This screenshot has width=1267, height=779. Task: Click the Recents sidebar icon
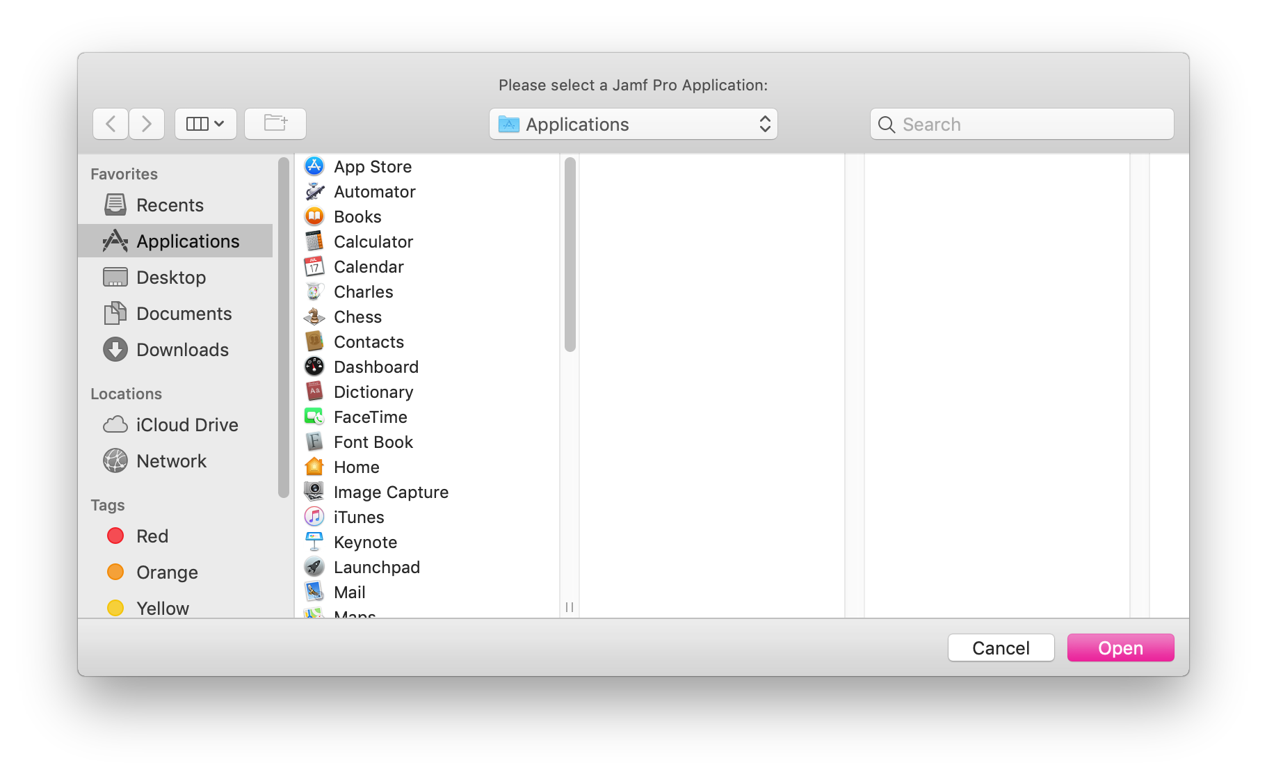115,204
